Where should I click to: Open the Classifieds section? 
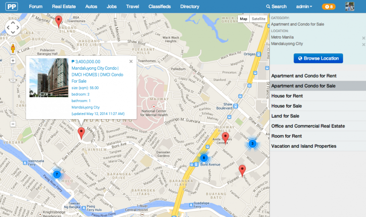click(160, 7)
